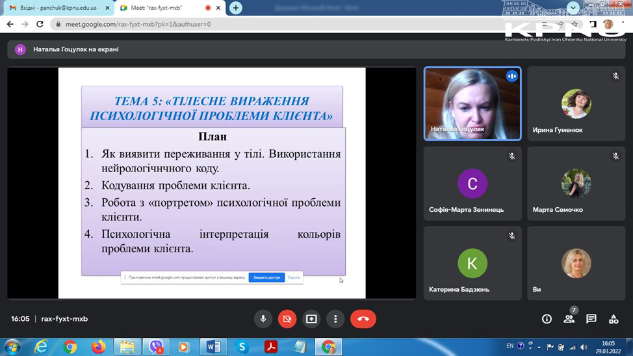Open the meeting details info icon
The height and width of the screenshot is (356, 633).
pos(547,319)
